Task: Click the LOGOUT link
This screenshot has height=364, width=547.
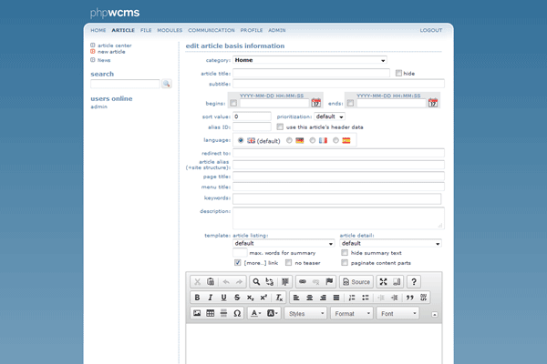Action: pyautogui.click(x=431, y=30)
